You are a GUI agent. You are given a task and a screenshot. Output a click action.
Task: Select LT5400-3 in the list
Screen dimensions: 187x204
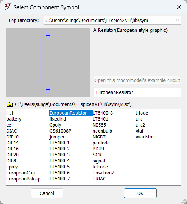[60, 155]
